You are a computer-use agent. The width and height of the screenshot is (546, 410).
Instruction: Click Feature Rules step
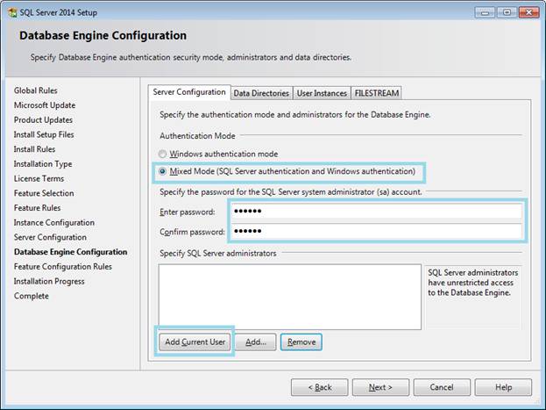(x=38, y=207)
